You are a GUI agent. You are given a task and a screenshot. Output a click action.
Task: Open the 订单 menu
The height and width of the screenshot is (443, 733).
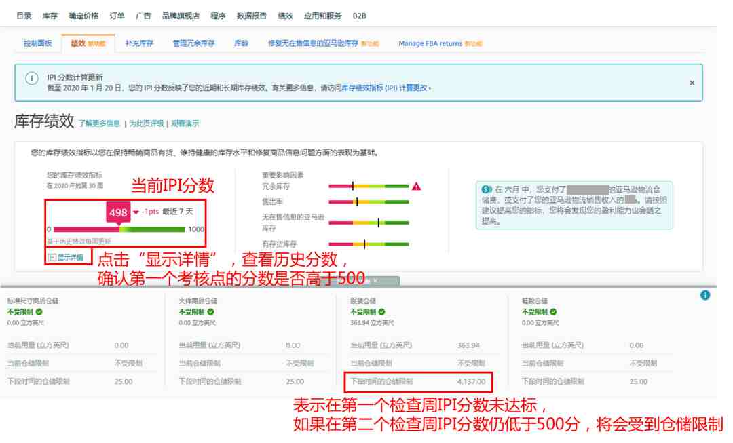tap(117, 16)
